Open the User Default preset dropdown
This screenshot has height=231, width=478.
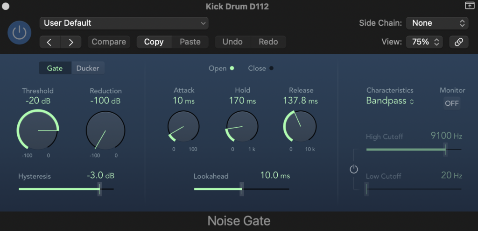pyautogui.click(x=124, y=23)
